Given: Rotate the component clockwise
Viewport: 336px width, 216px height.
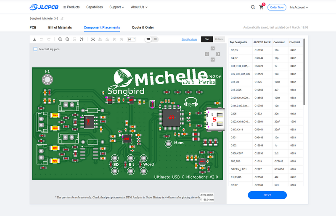Looking at the screenshot, I should pos(122,39).
